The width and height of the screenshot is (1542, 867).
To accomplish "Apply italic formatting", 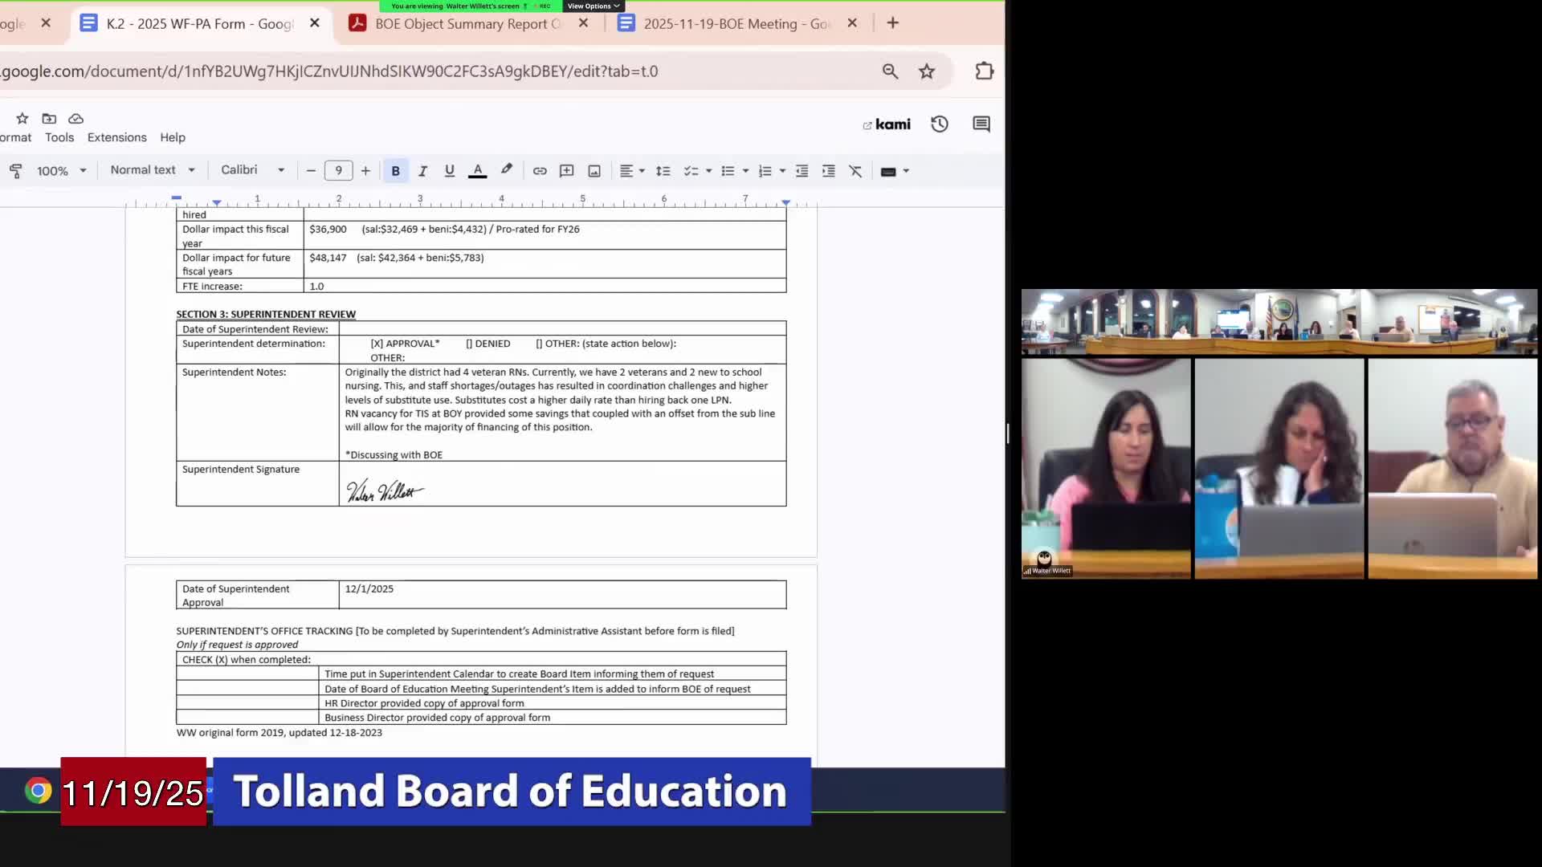I will click(x=422, y=170).
